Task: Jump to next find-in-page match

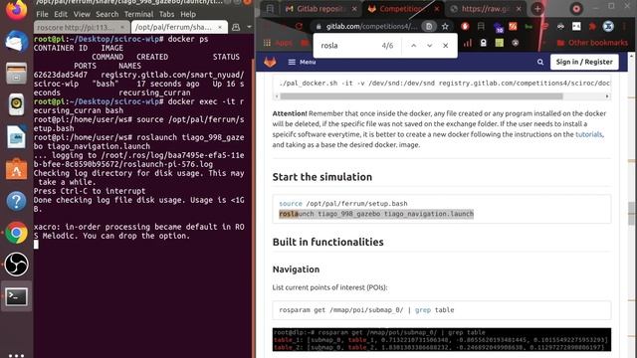Action: 429,46
